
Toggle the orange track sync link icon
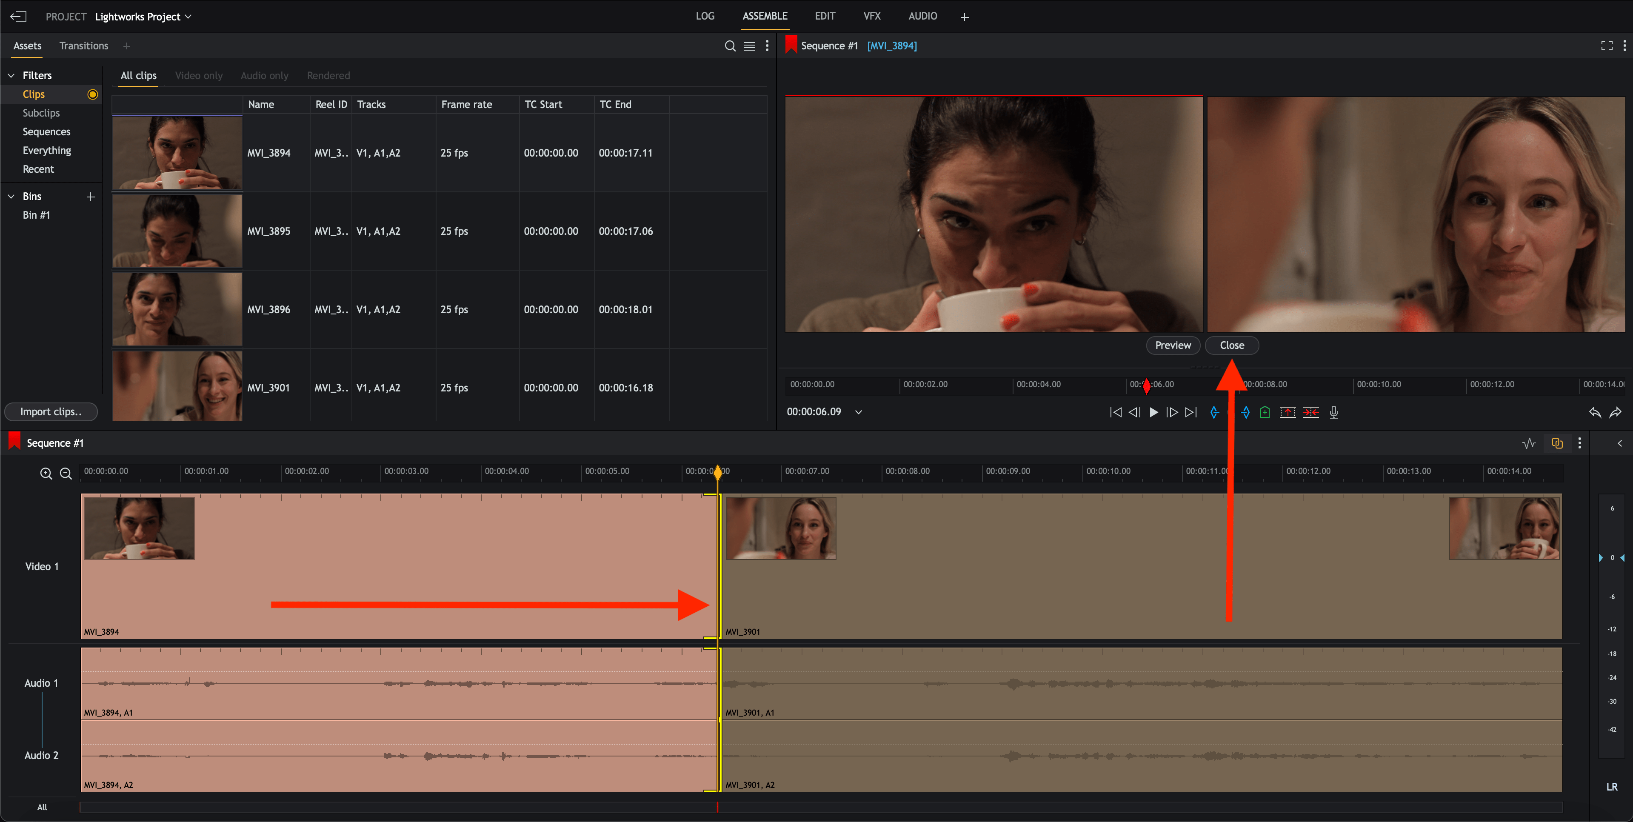(x=1557, y=443)
